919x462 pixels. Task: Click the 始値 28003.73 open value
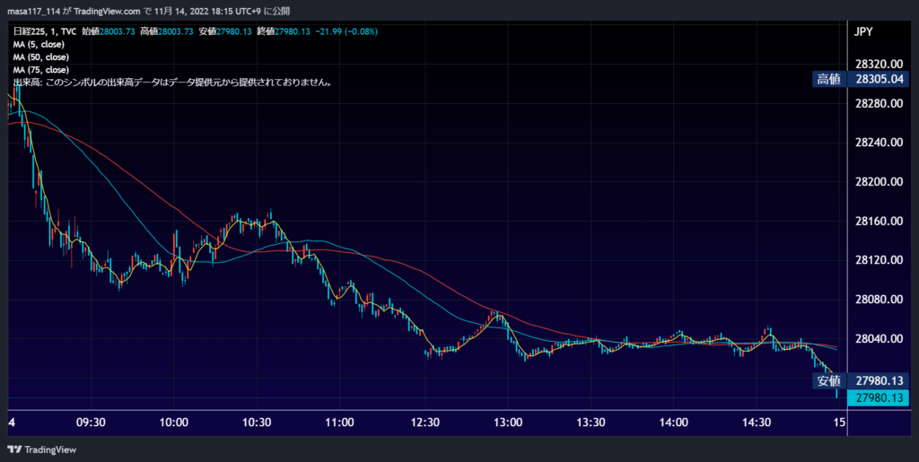point(109,31)
